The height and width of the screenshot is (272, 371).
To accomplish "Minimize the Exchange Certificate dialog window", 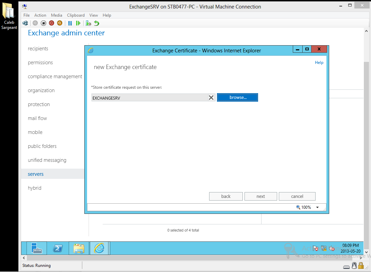I will click(298, 49).
